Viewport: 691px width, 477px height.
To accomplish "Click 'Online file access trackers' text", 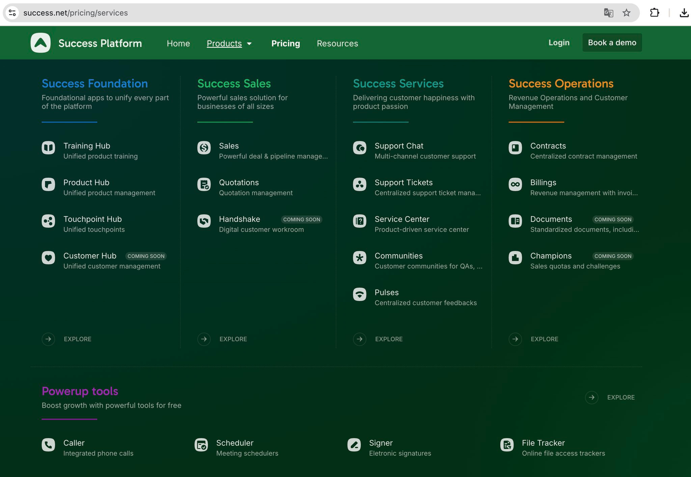I will tap(563, 453).
